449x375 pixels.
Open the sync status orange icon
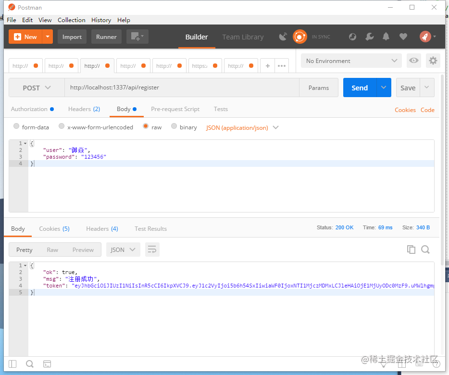(300, 37)
